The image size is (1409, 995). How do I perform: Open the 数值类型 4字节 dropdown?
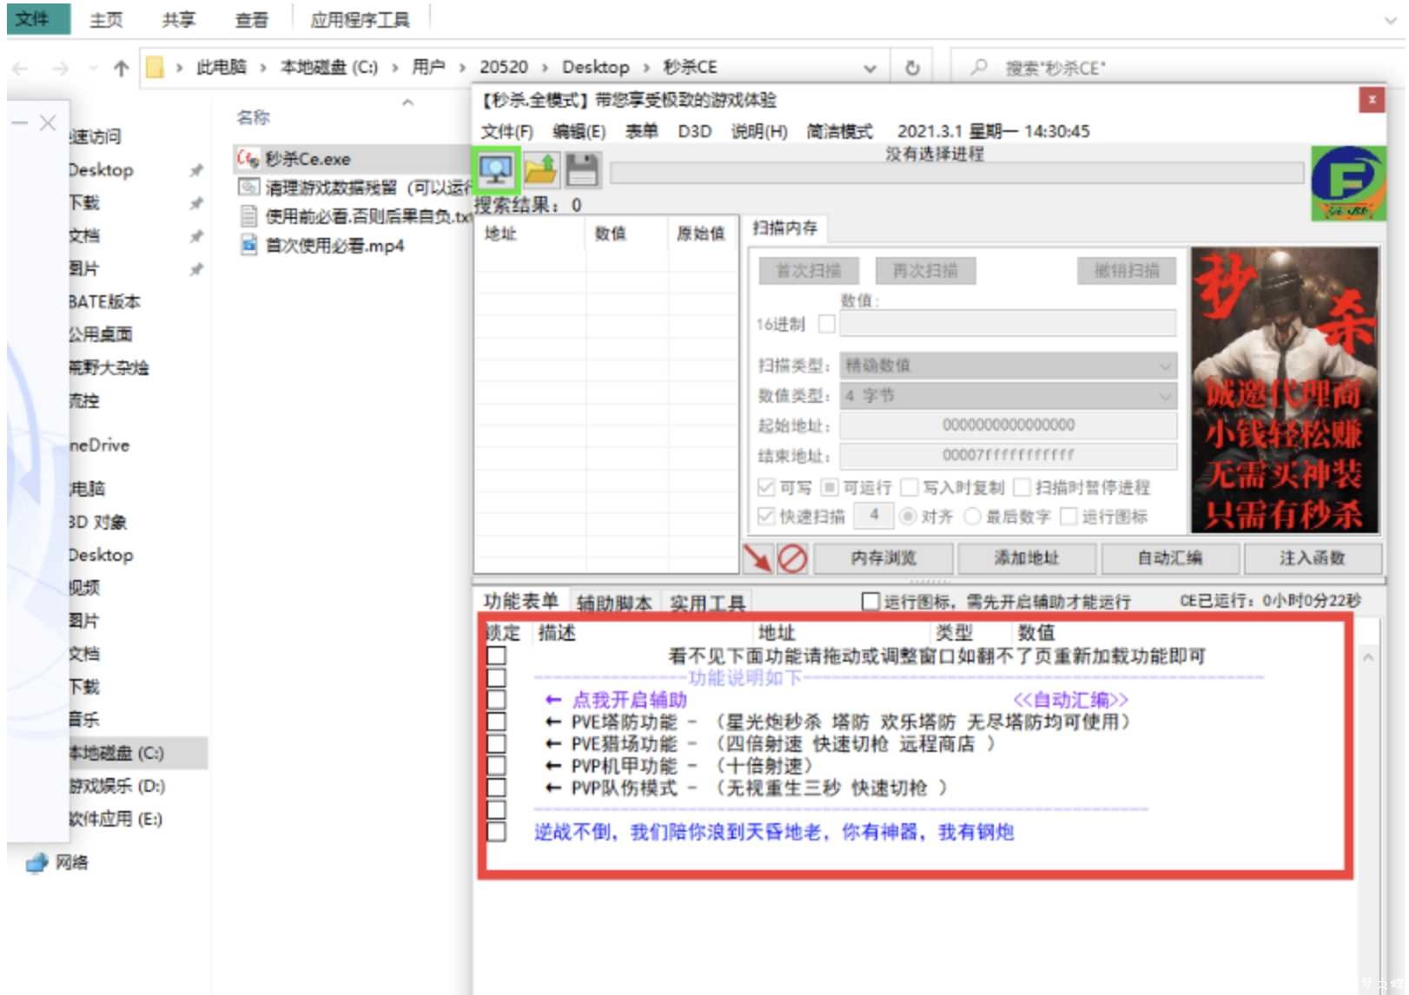[x=1009, y=396]
